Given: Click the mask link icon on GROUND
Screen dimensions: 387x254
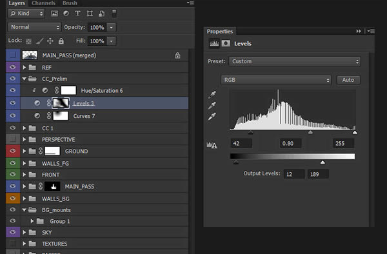Looking at the screenshot, I should tap(41, 151).
